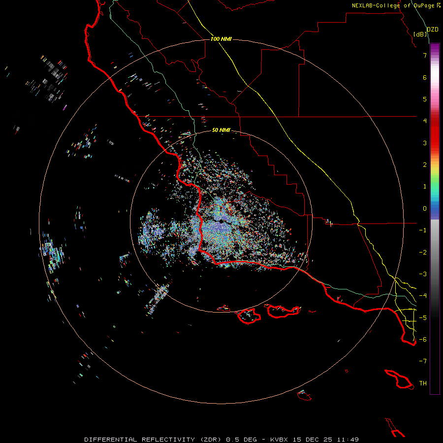Select the 7 dB scale value
Image resolution: width=443 pixels, height=443 pixels.
425,55
